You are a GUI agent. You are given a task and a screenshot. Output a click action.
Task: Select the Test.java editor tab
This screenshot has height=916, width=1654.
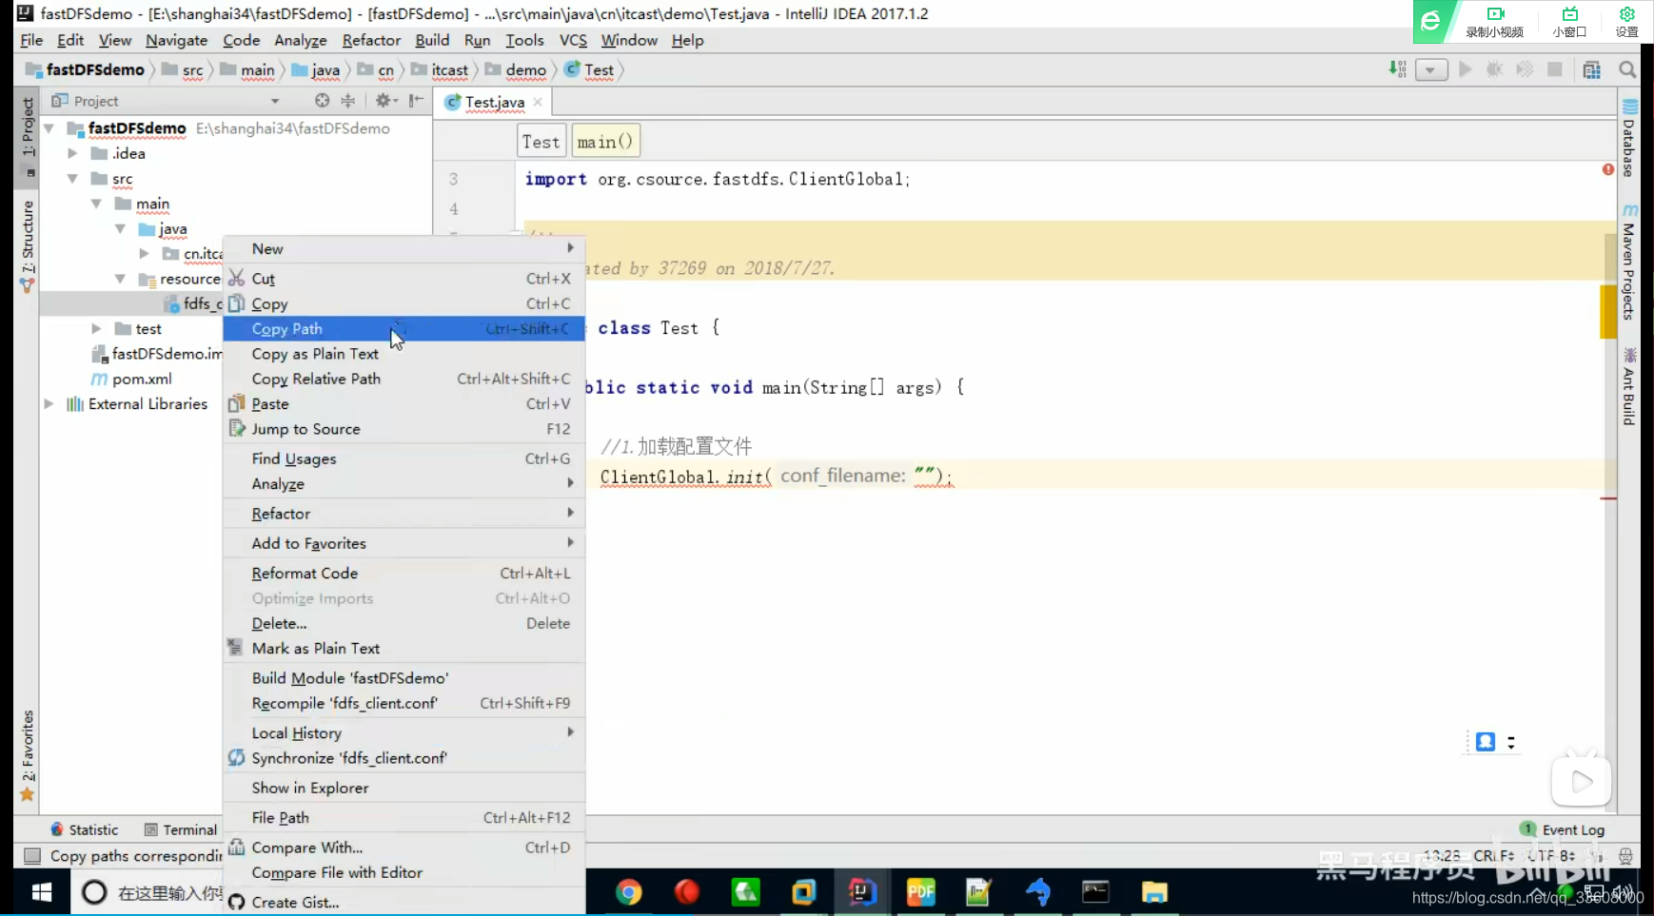(x=494, y=102)
